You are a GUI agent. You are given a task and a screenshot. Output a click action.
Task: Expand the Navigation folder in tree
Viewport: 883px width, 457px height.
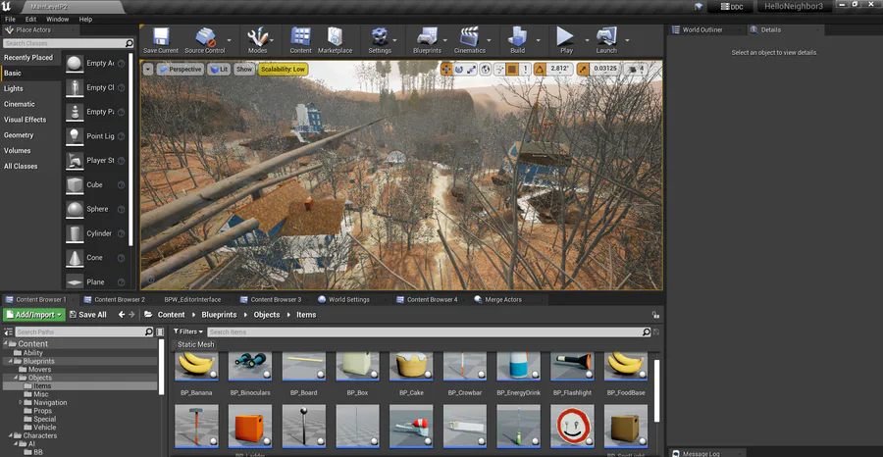[x=21, y=402]
